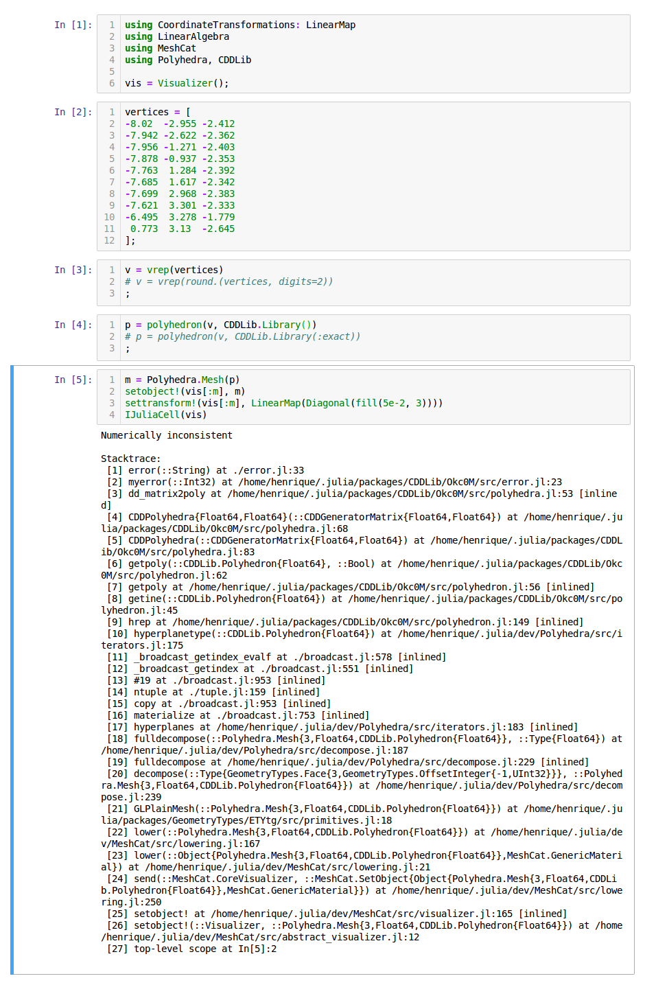
Task: Select the In [2] cell prompt
Action: click(x=73, y=112)
